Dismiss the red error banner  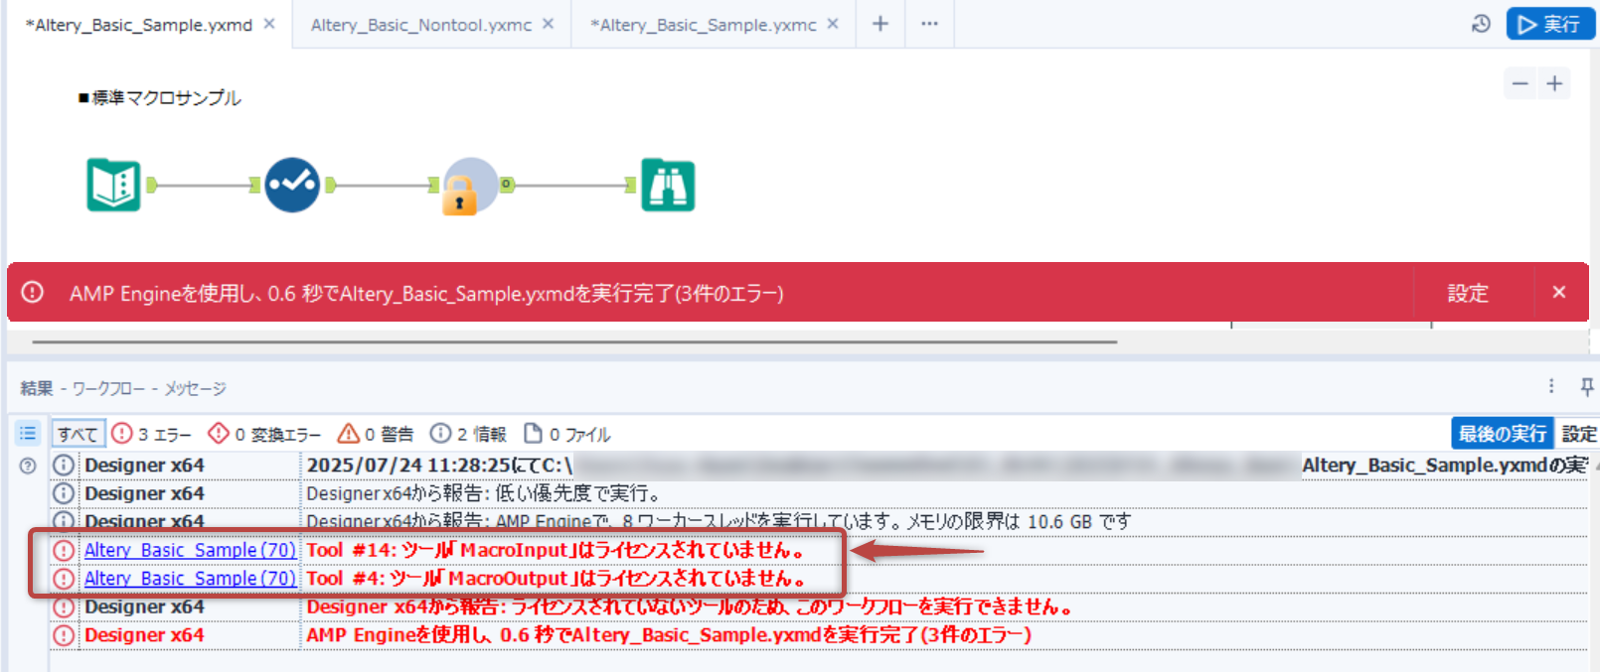1559,292
